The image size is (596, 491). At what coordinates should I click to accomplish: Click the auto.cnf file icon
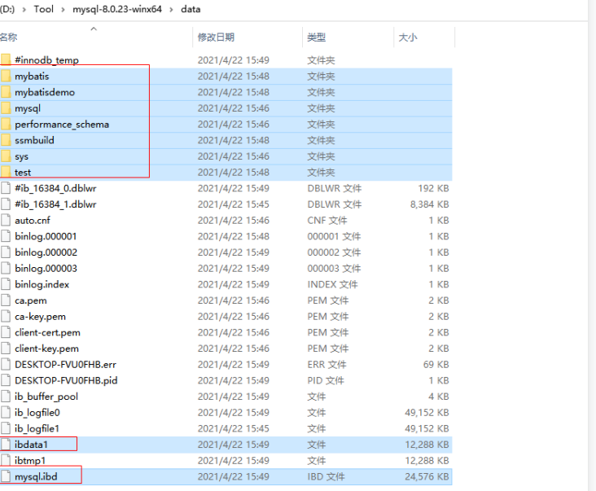(x=6, y=220)
